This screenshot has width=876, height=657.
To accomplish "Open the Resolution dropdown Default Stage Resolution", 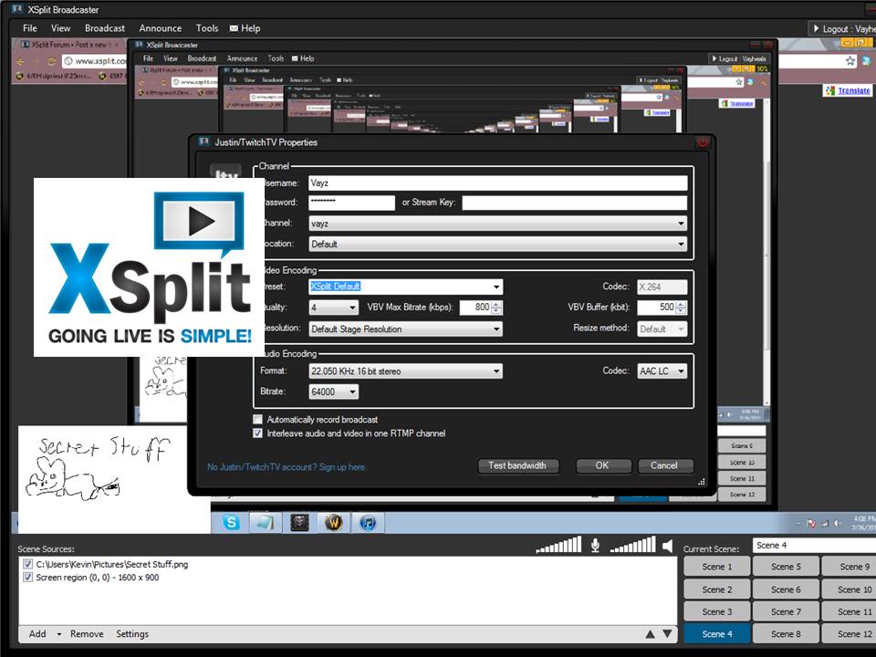I will click(x=405, y=329).
